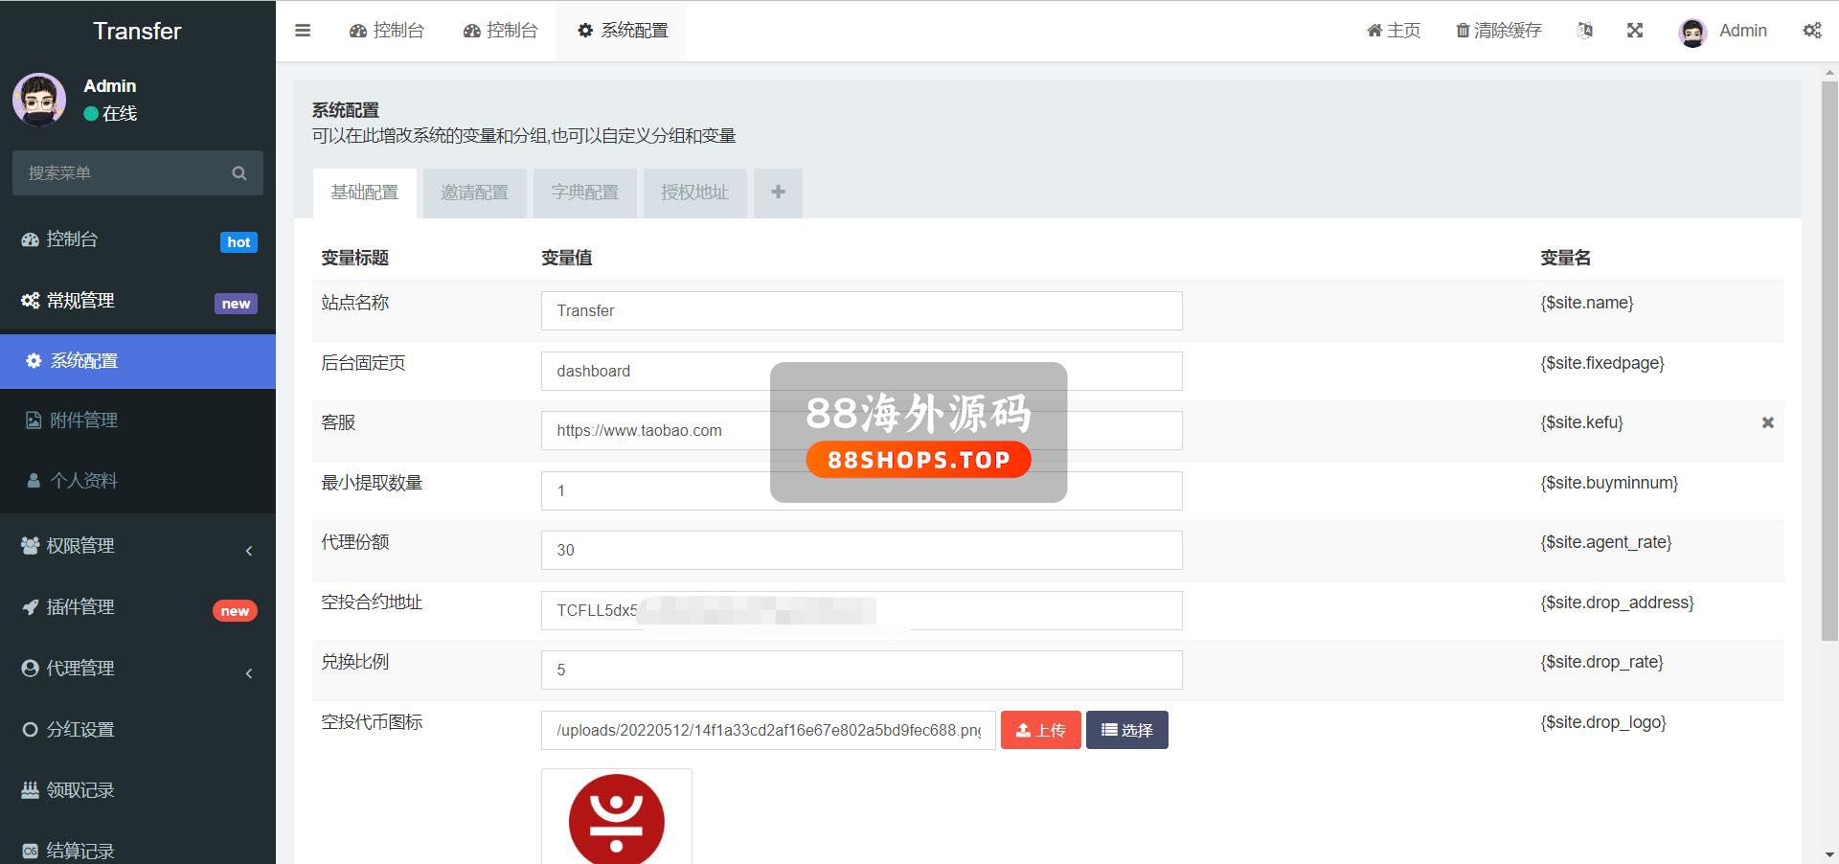Click 主页 home link in header

click(x=1394, y=31)
